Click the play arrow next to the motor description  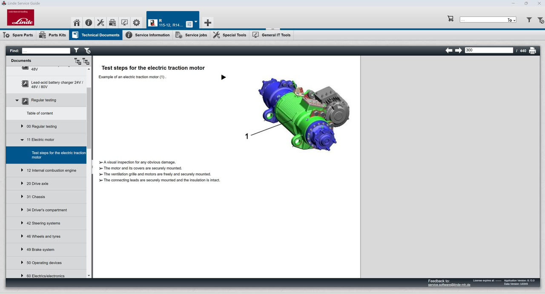coord(224,77)
